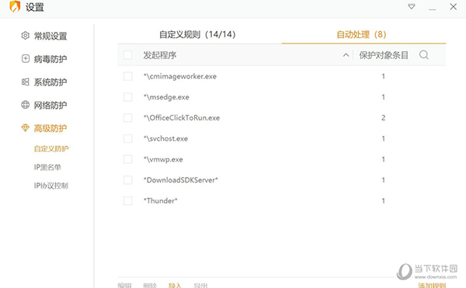This screenshot has width=466, height=288.
Task: Check the *Thunder* rule checkbox
Action: click(x=128, y=201)
